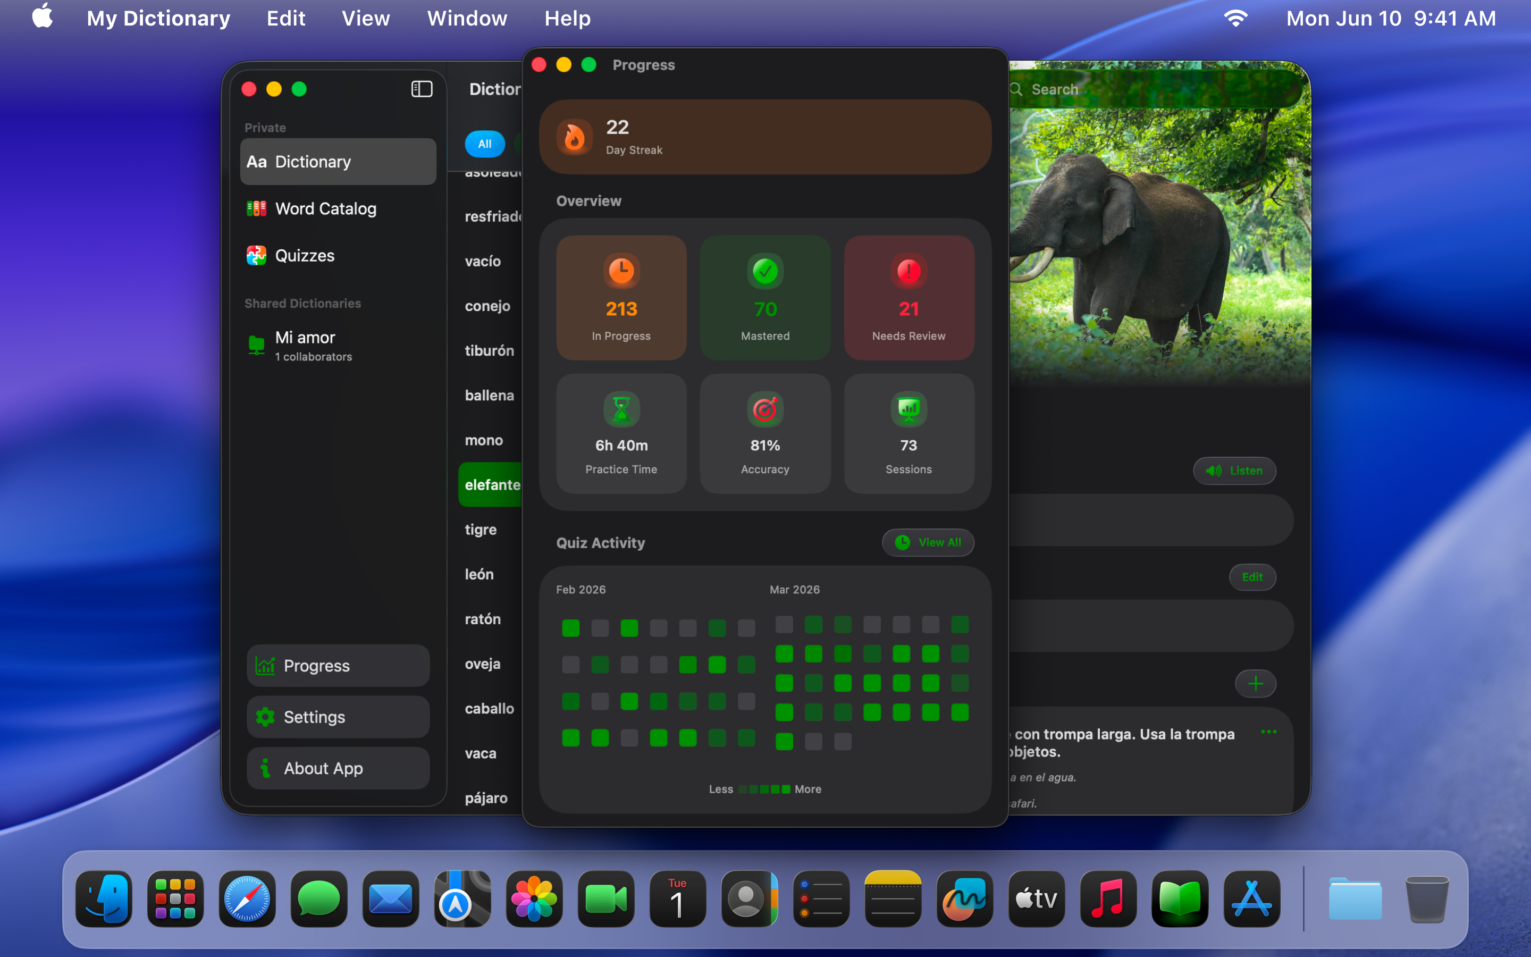Open Photos from the Dock
Screen dimensions: 1531x957
pos(534,899)
